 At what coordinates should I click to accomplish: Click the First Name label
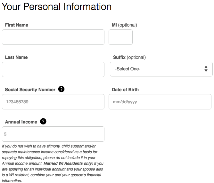tap(17, 25)
